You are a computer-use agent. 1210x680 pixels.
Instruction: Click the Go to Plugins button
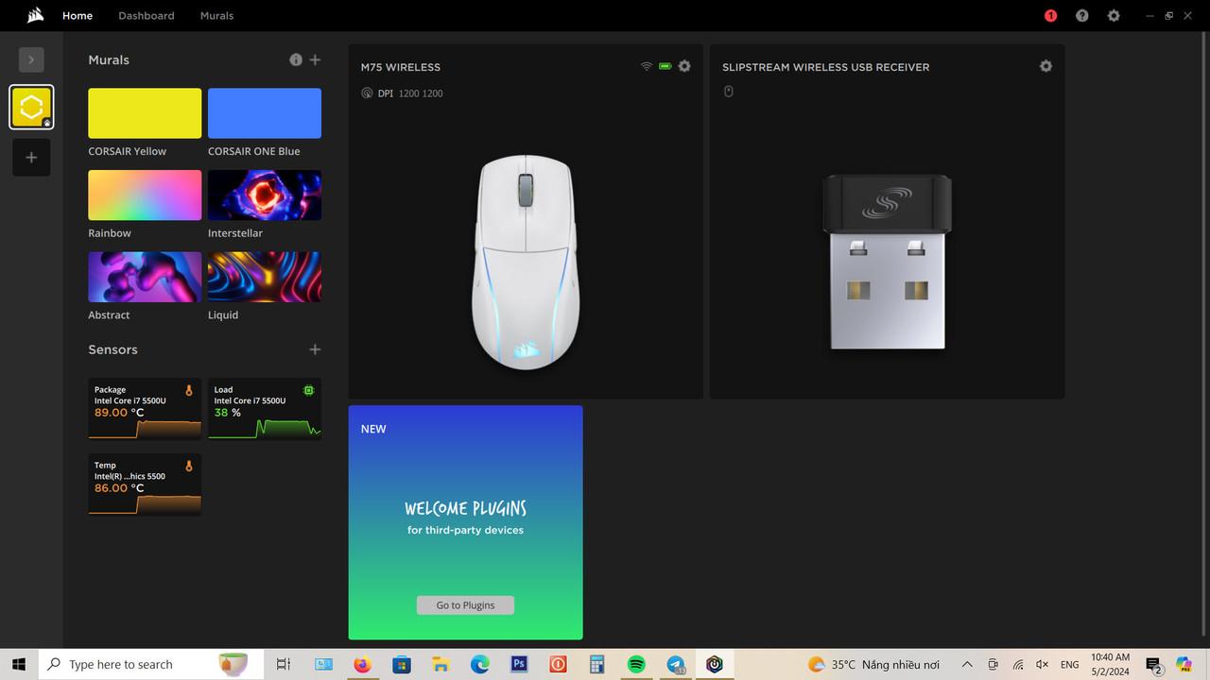click(465, 605)
